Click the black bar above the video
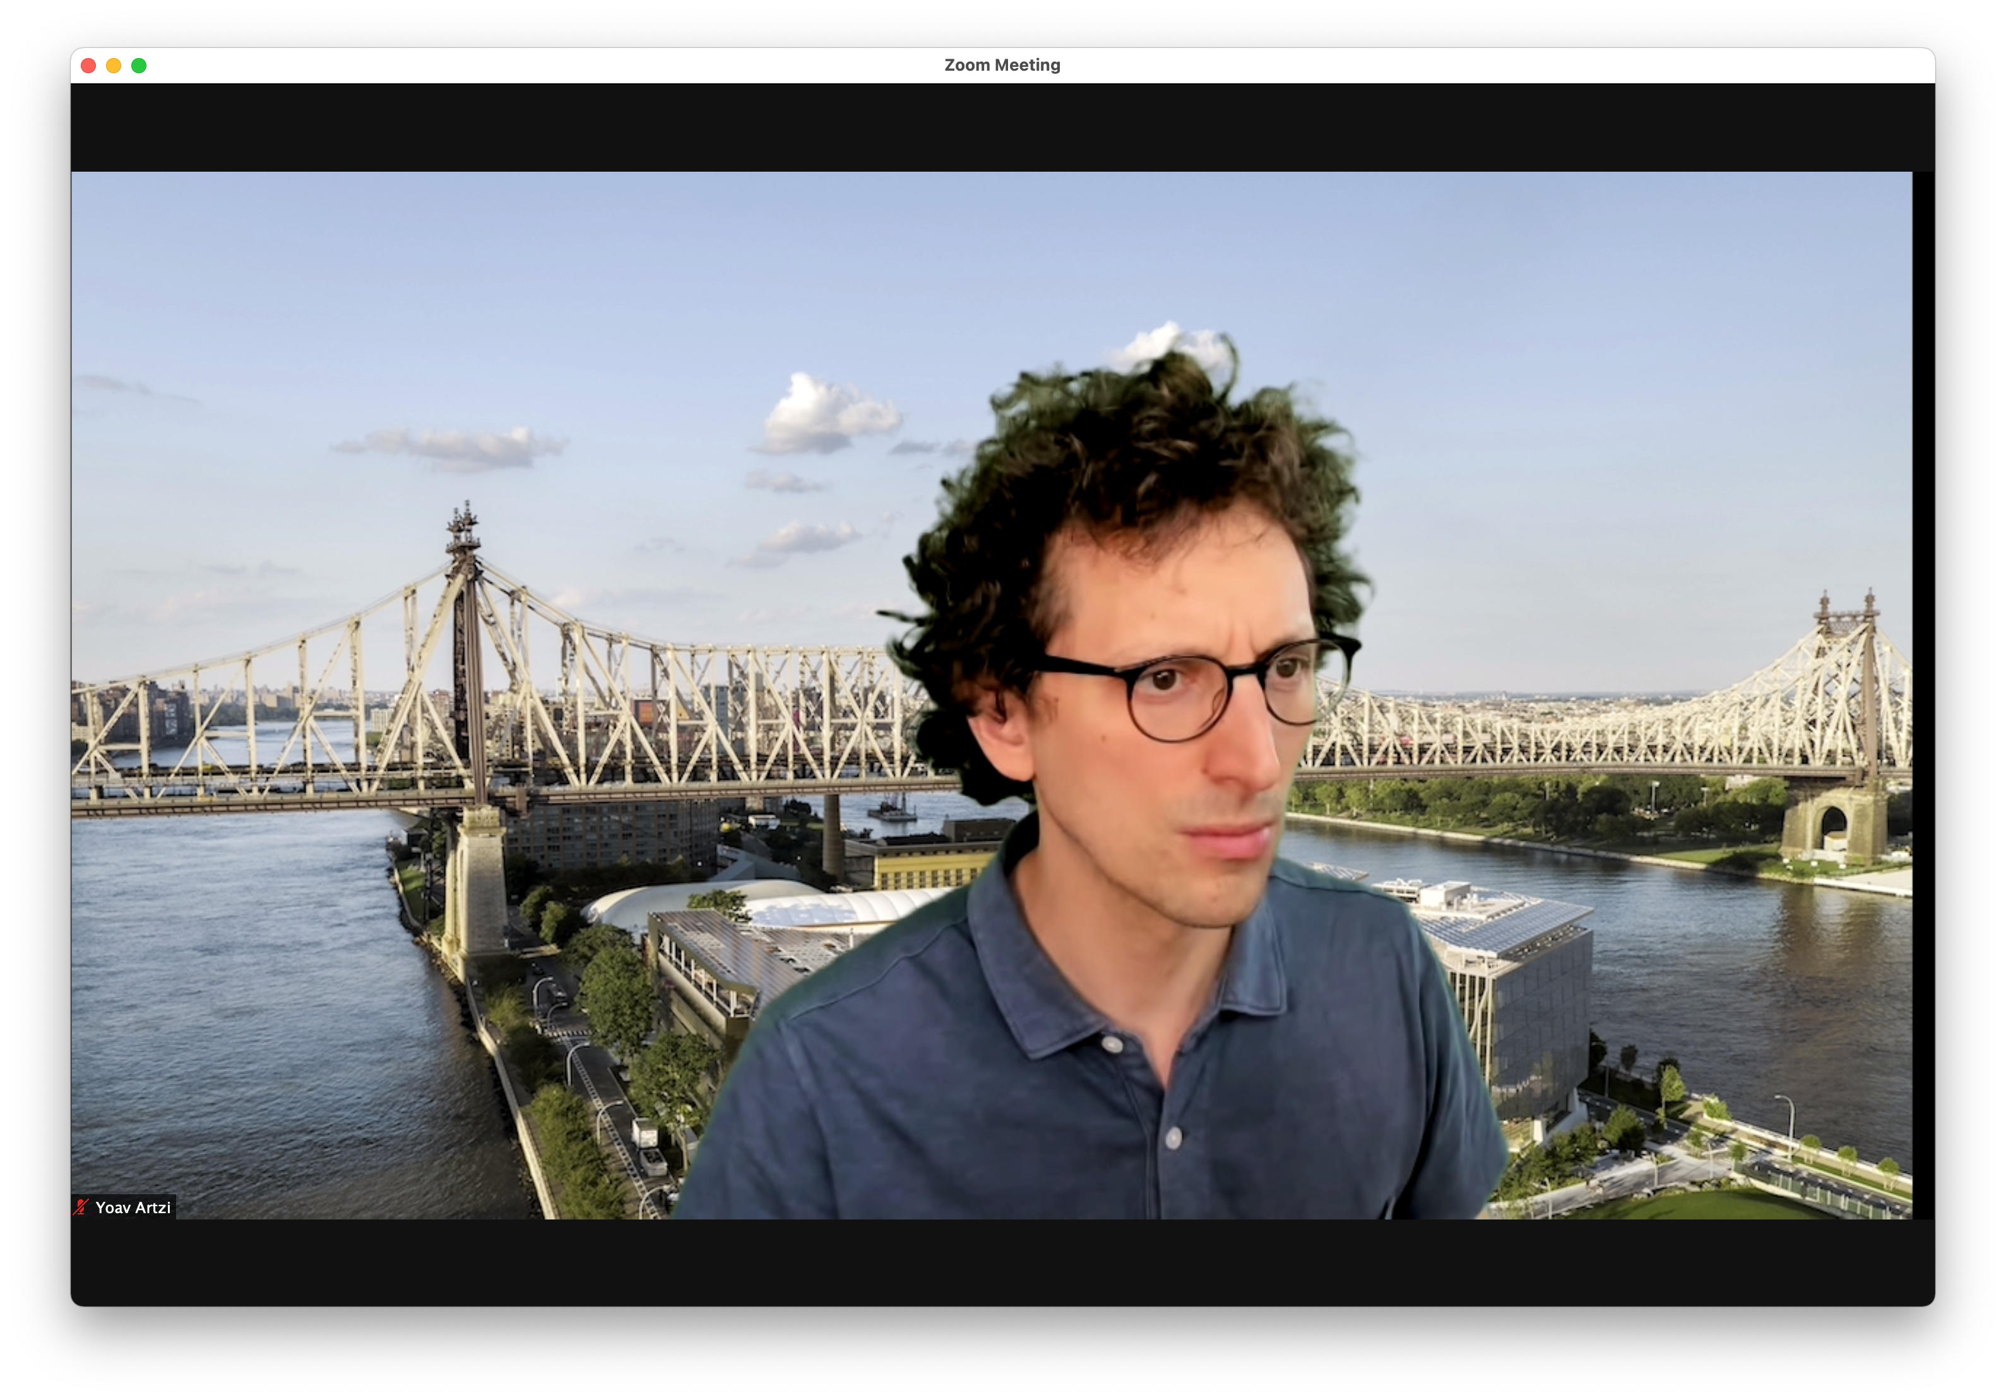 coord(1001,127)
